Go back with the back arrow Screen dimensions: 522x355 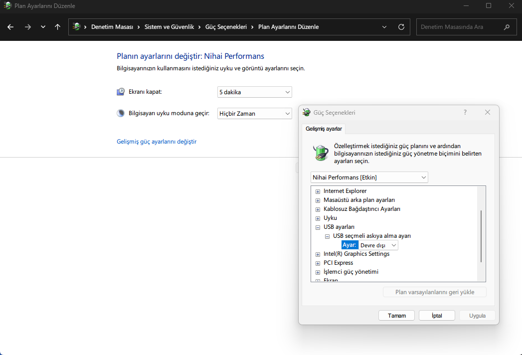coord(10,27)
